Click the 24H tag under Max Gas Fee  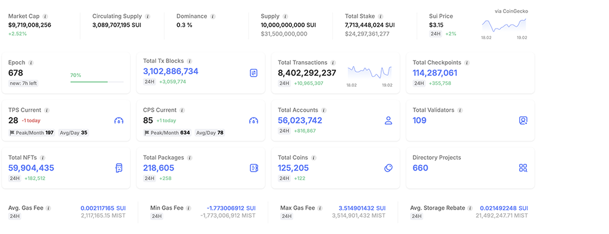[287, 216]
